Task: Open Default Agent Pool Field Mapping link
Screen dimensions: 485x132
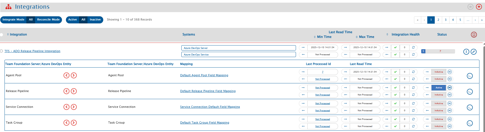Action: pyautogui.click(x=204, y=75)
